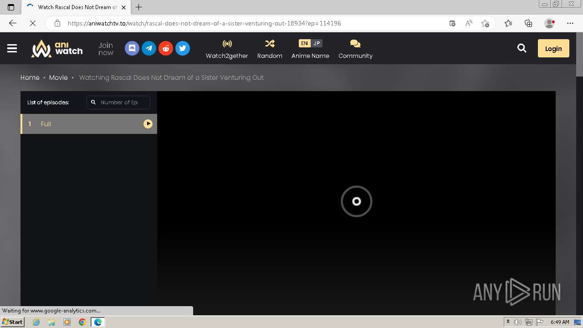Open Action Center flag icon

click(x=540, y=322)
